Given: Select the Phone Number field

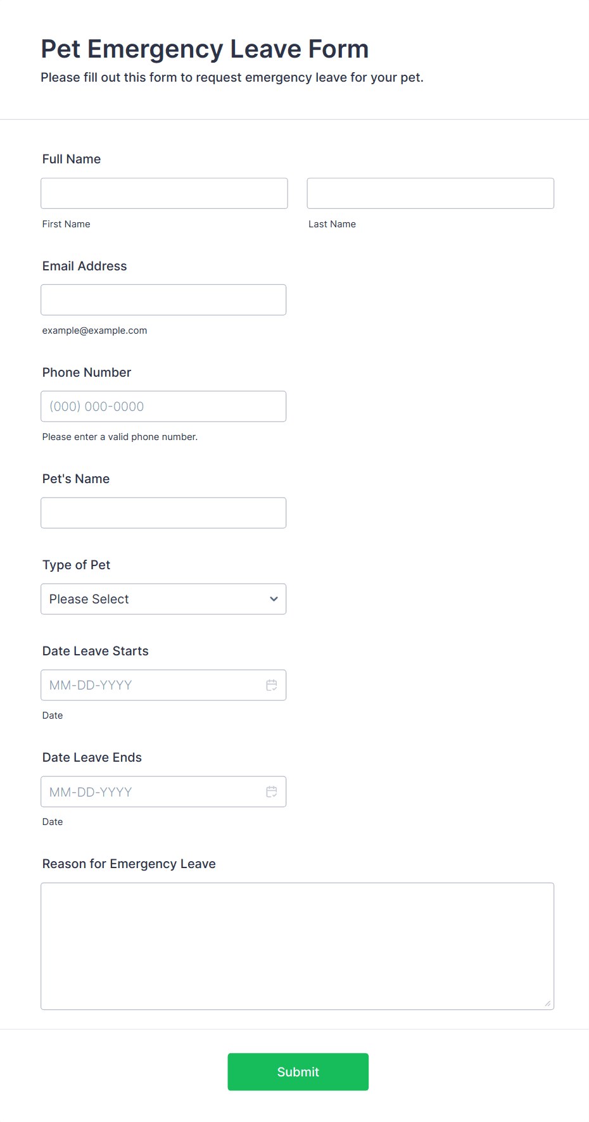Looking at the screenshot, I should pos(163,407).
